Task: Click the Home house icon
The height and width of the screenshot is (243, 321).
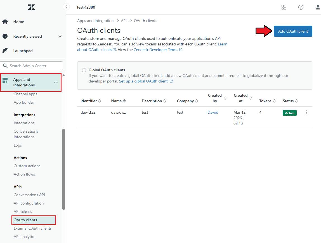Action: point(5,22)
